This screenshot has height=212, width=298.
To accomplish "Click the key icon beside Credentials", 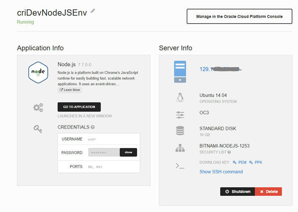I will (x=38, y=128).
